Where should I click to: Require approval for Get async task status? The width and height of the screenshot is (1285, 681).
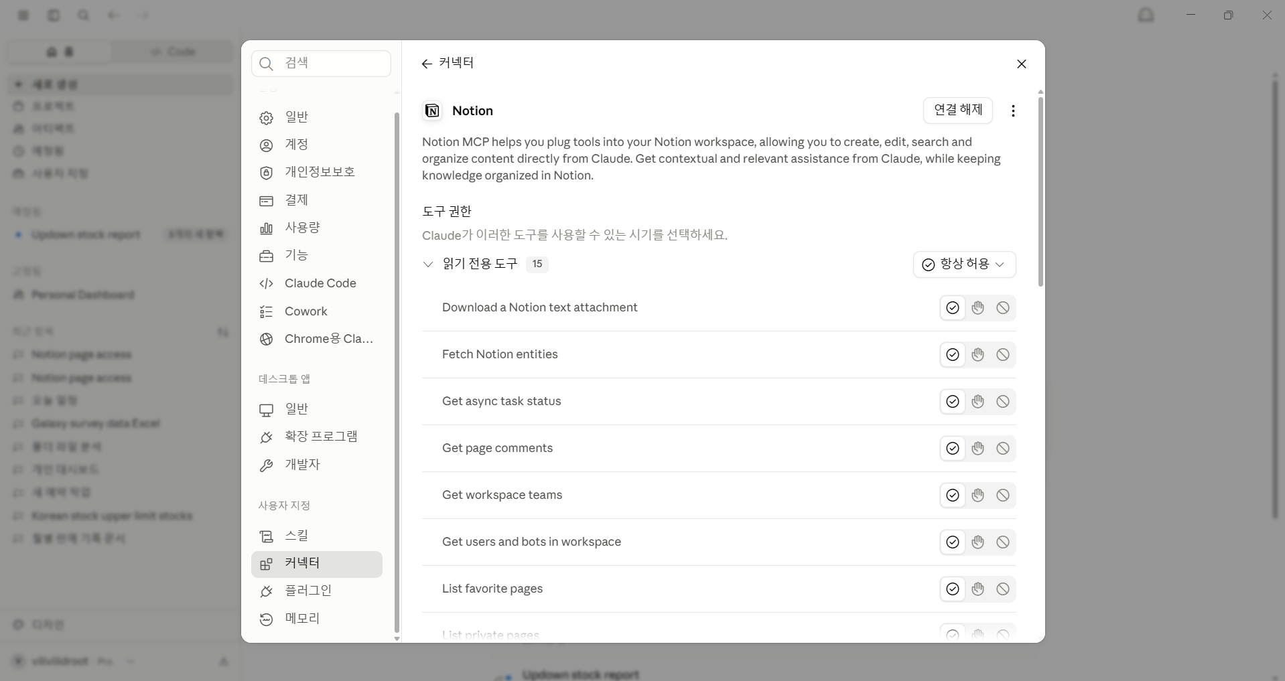[978, 402]
